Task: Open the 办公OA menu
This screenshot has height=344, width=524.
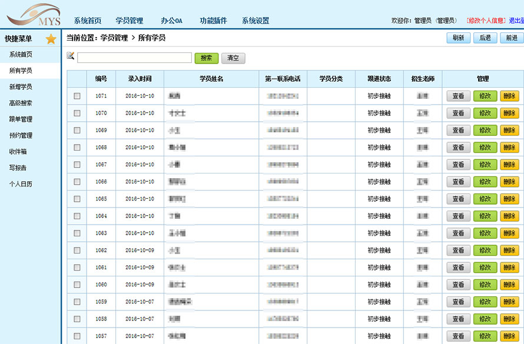Action: 171,21
